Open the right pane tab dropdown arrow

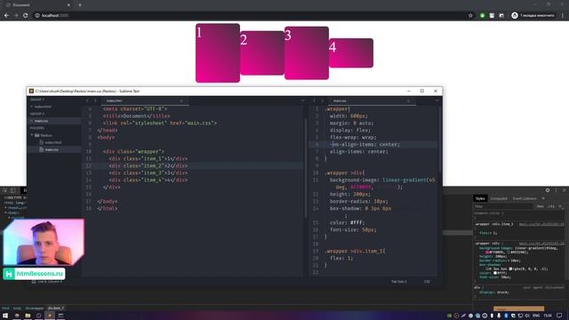(x=437, y=100)
